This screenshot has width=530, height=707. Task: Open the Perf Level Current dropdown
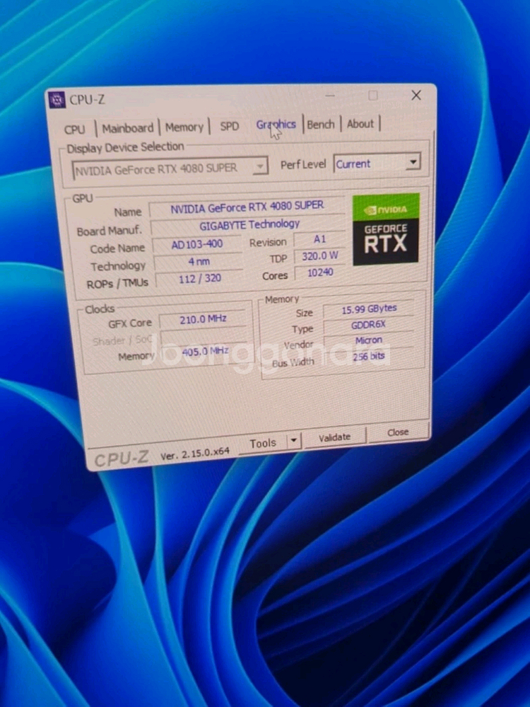(377, 163)
